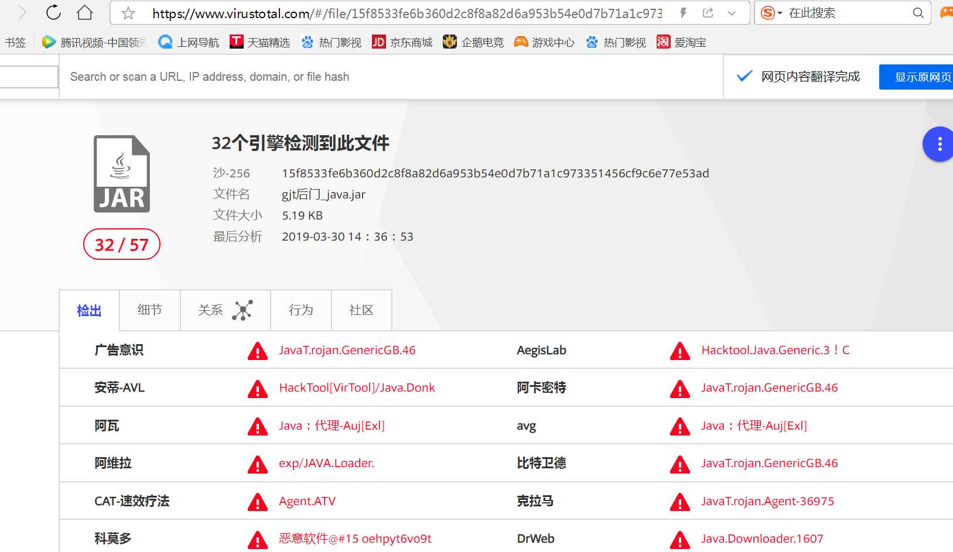Click the warning icon in 阿维拉 row
953x552 pixels.
tap(258, 464)
